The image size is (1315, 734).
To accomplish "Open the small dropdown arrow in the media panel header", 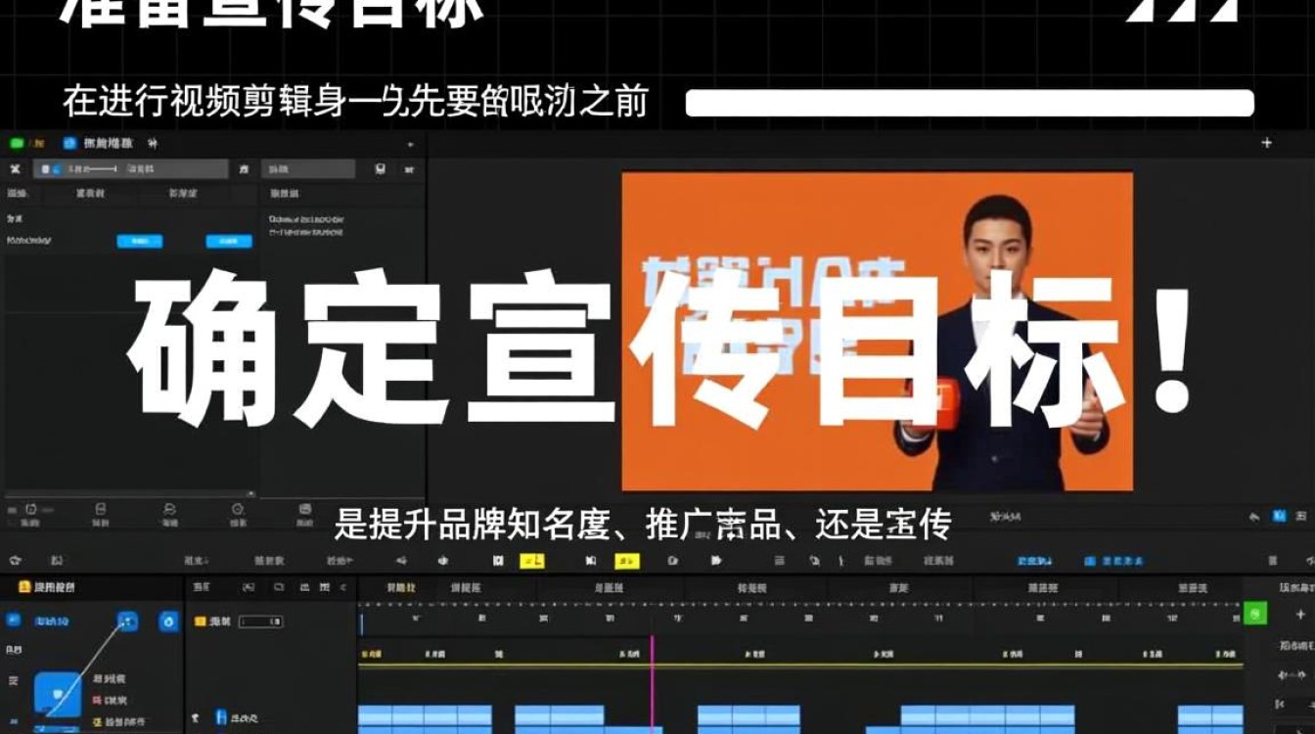I will [410, 145].
